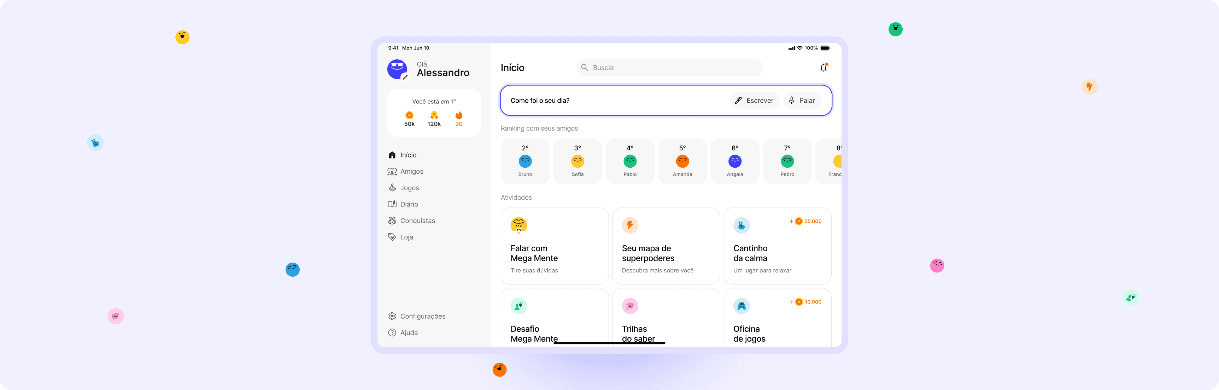Click the coin icon showing 50k
The image size is (1219, 390).
pyautogui.click(x=409, y=115)
